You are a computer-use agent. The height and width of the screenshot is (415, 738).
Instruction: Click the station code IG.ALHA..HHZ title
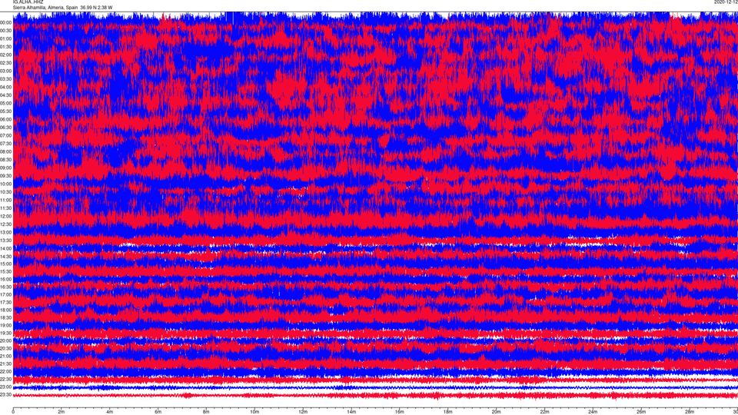click(x=28, y=2)
